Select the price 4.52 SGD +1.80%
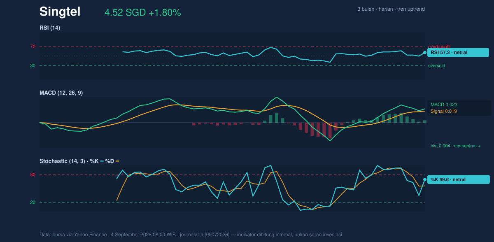The width and height of the screenshot is (494, 242). tap(143, 13)
